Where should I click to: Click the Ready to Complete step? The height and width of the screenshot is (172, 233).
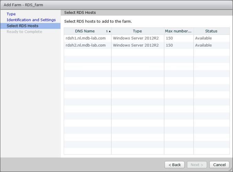pos(24,32)
